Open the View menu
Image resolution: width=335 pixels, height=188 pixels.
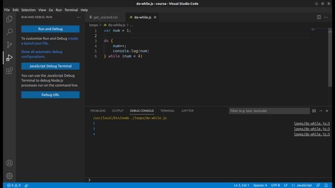[x=42, y=10]
